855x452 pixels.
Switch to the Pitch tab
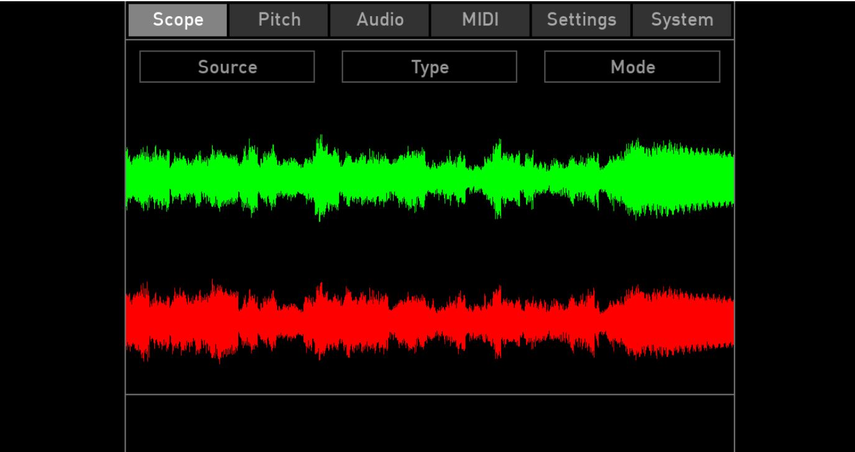click(279, 20)
